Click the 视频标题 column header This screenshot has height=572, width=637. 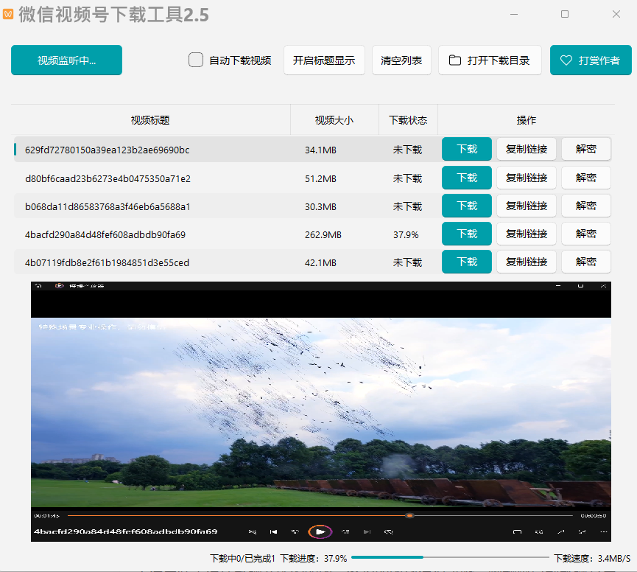tap(150, 120)
